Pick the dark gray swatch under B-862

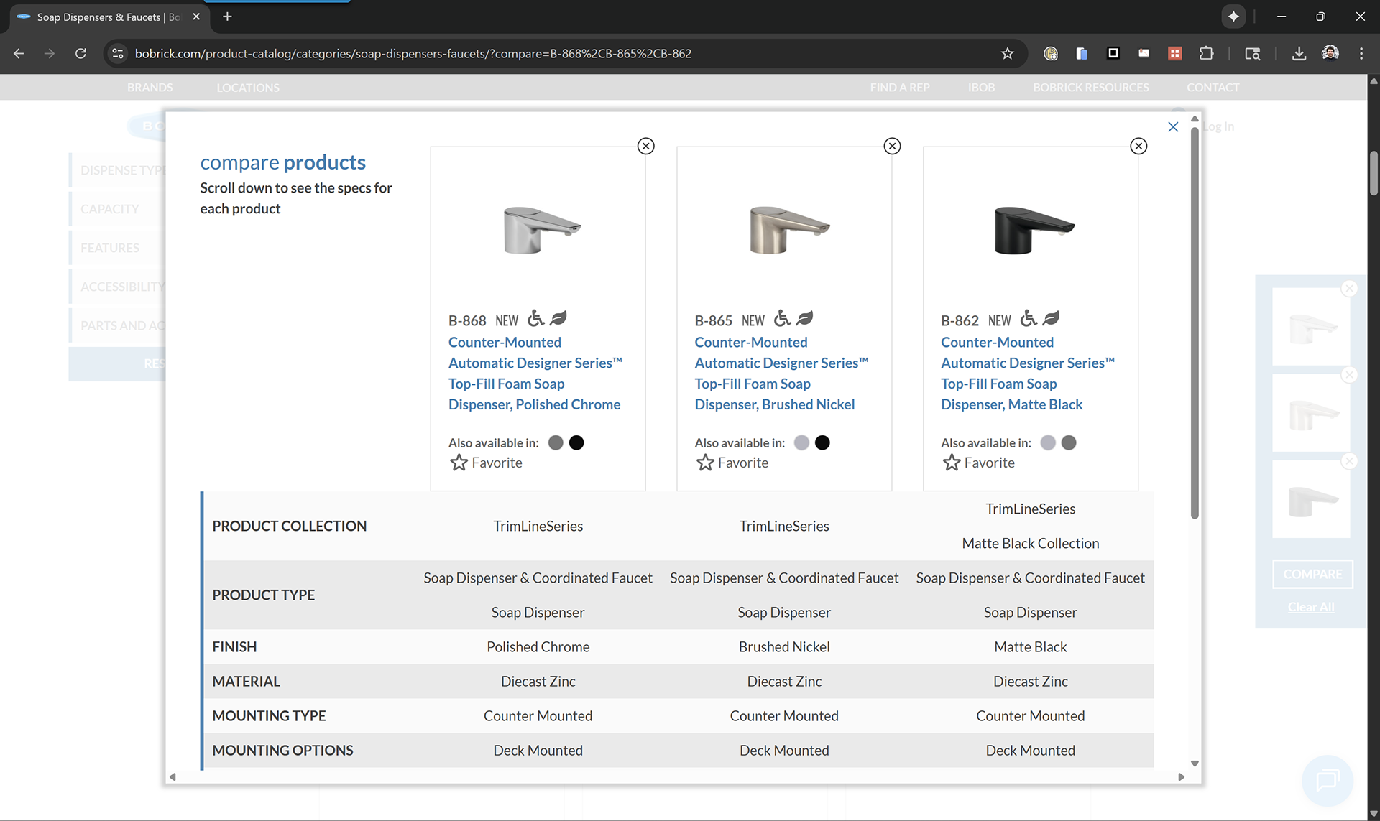pos(1069,443)
